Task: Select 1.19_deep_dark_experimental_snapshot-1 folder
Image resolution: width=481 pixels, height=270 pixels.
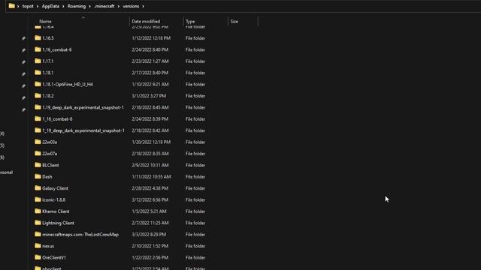Action: click(83, 107)
